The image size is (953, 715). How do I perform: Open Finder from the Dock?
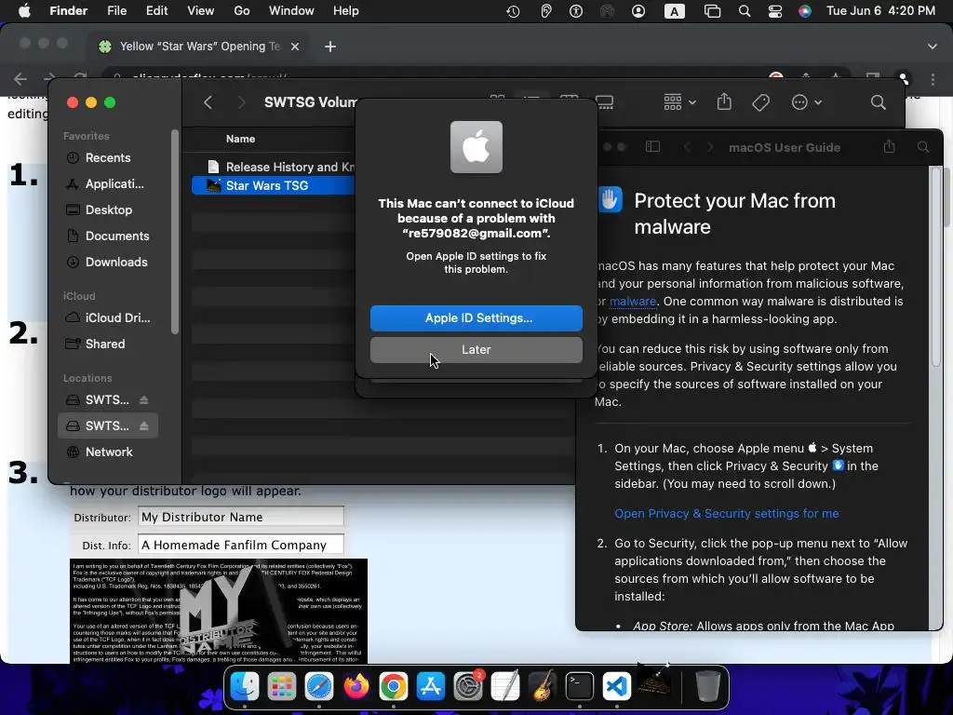tap(245, 686)
